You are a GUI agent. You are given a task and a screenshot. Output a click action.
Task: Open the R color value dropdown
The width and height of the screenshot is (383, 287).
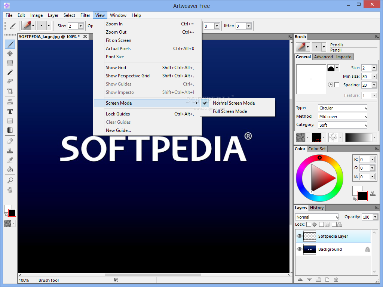tap(372, 159)
